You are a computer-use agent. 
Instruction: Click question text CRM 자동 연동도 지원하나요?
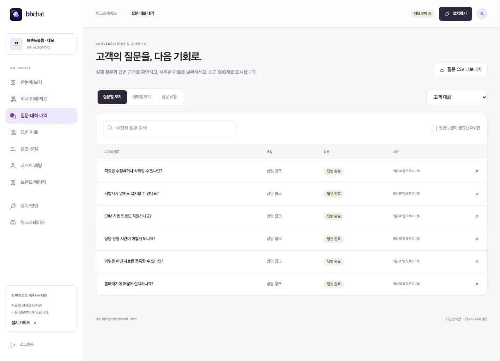(128, 216)
